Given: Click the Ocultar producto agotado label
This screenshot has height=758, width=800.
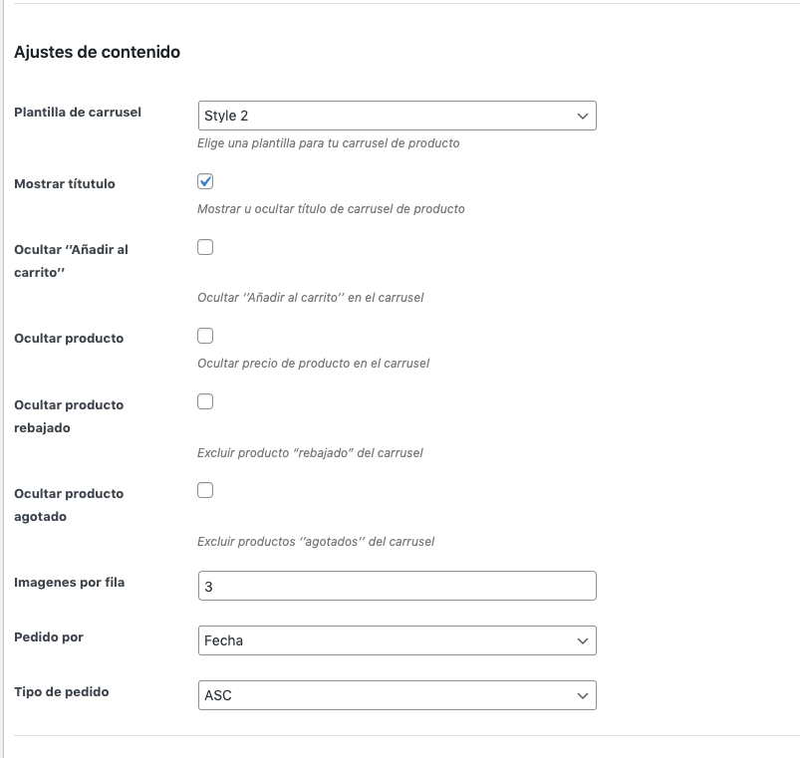Looking at the screenshot, I should pyautogui.click(x=69, y=505).
